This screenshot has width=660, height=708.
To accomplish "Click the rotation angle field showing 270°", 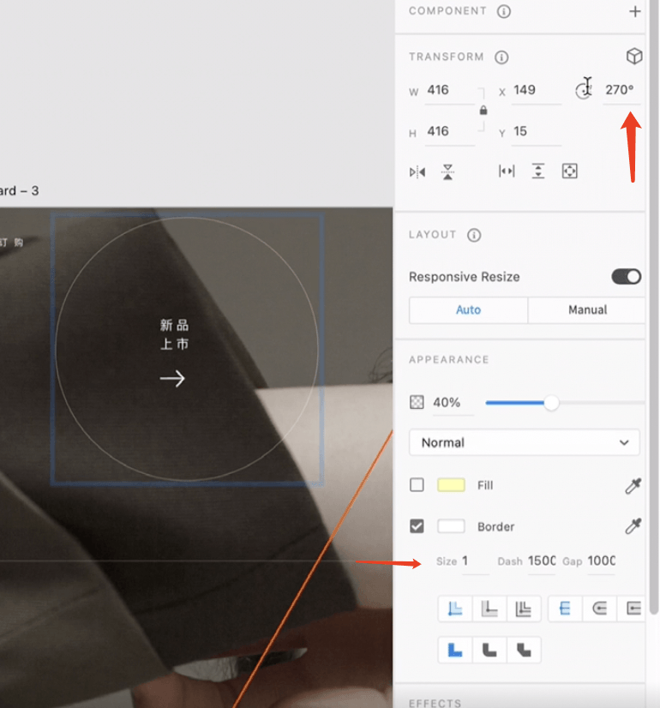I will point(620,90).
